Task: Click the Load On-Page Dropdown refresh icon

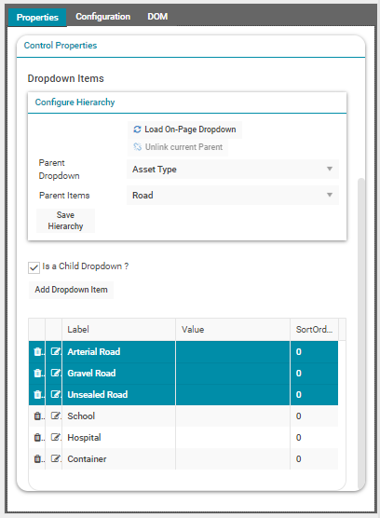Action: click(137, 129)
